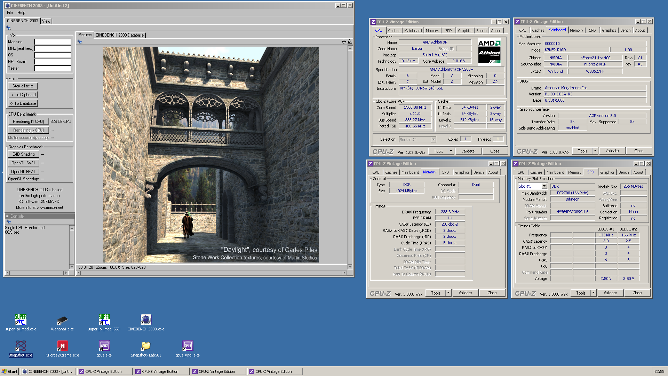Switch to CINEBENCH 2003 Database tab

[x=120, y=35]
